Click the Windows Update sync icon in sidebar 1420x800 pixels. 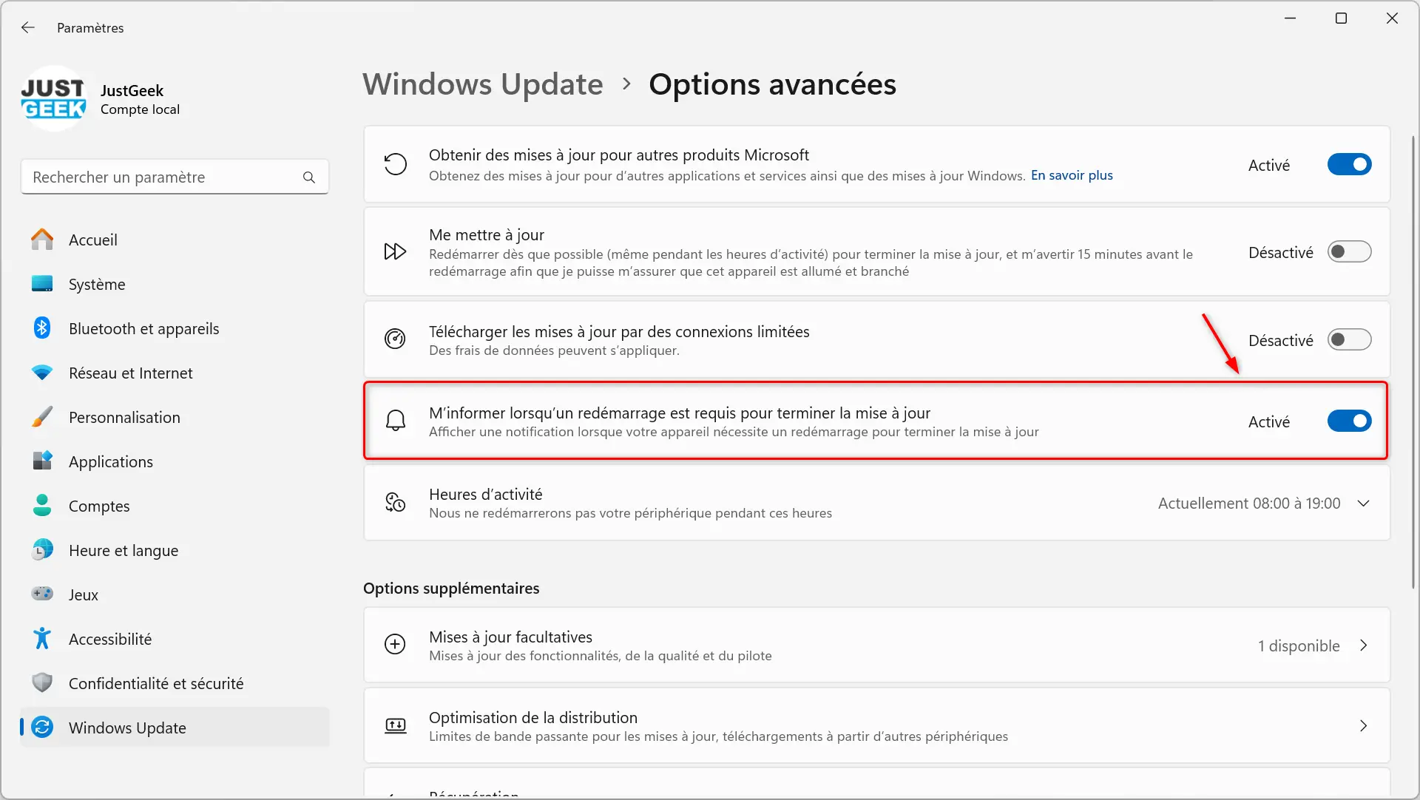point(42,728)
